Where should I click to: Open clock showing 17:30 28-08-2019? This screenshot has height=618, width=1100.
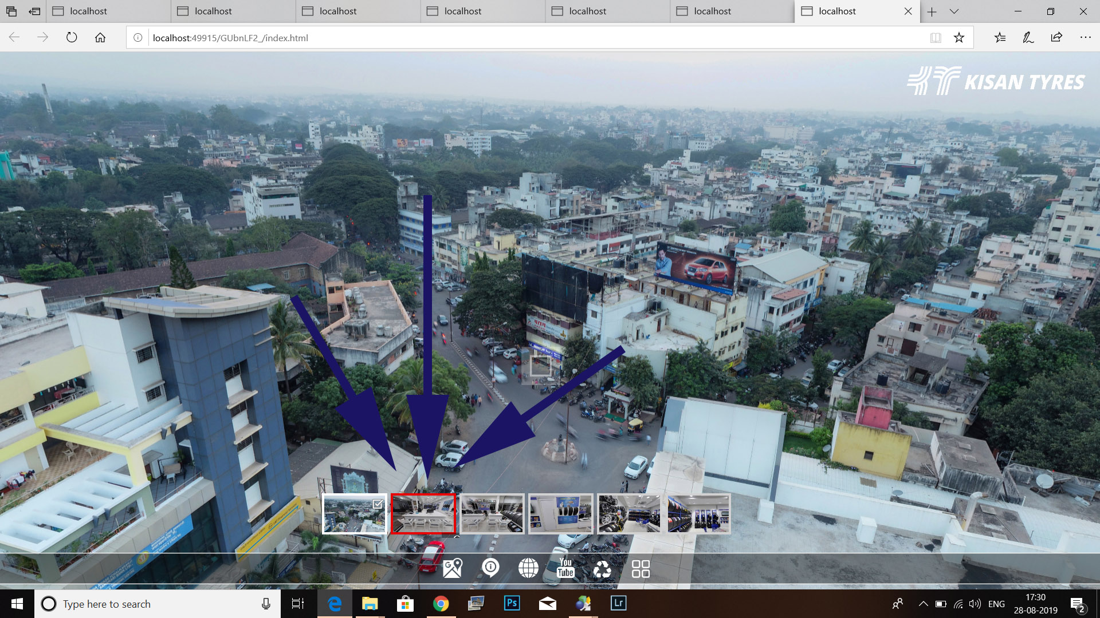click(1035, 604)
